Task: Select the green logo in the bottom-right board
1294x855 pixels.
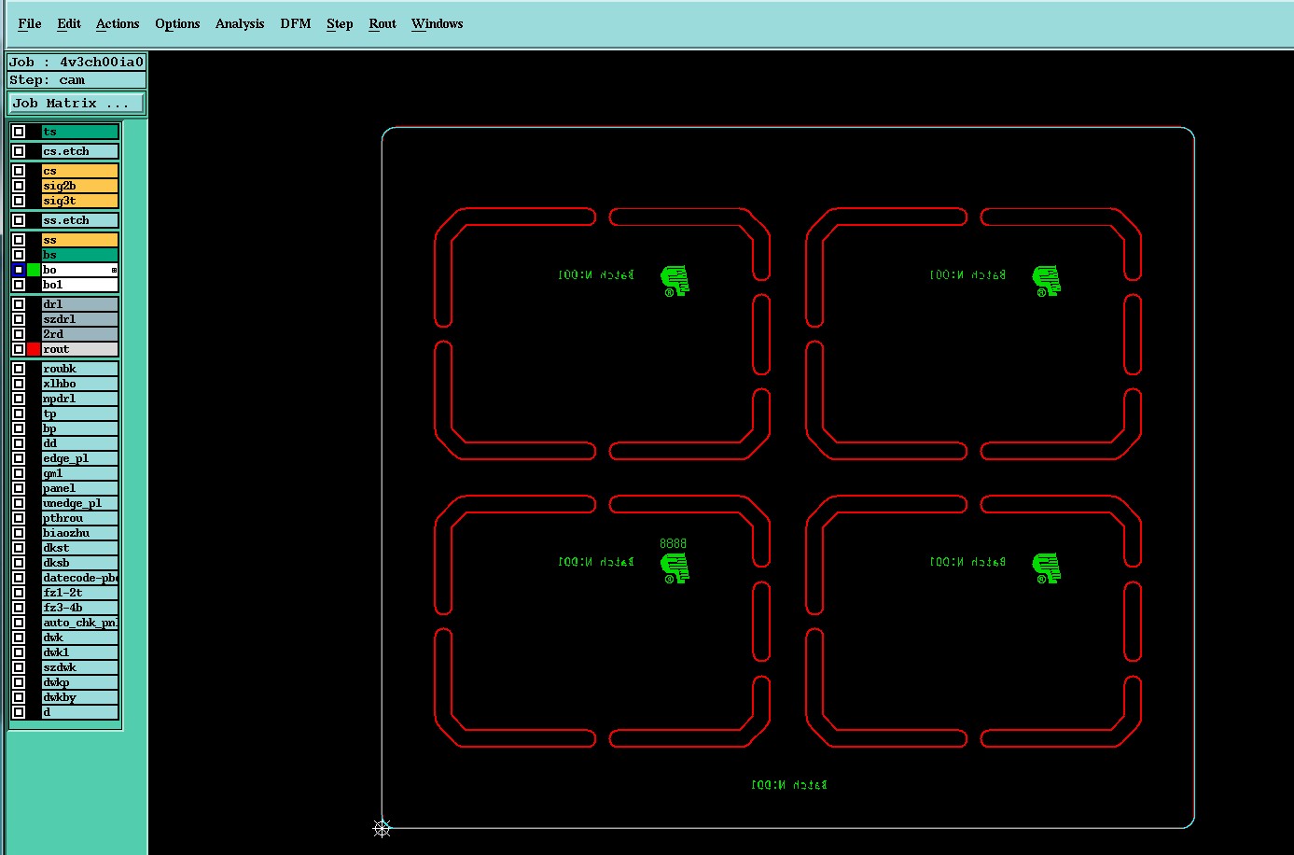Action: click(1046, 568)
